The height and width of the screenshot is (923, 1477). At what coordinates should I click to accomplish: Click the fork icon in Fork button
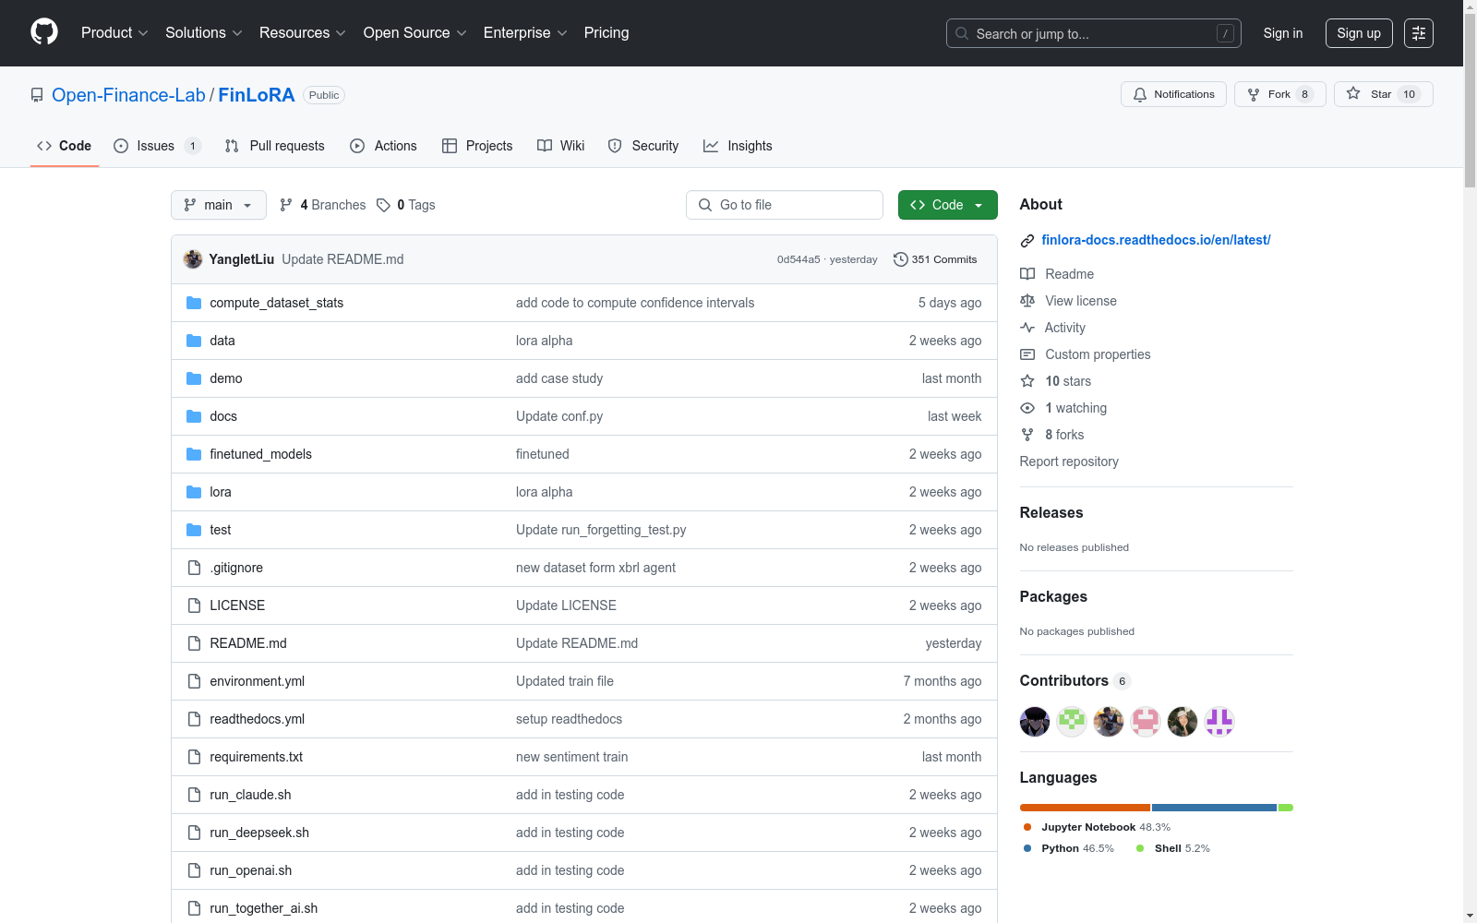point(1254,94)
